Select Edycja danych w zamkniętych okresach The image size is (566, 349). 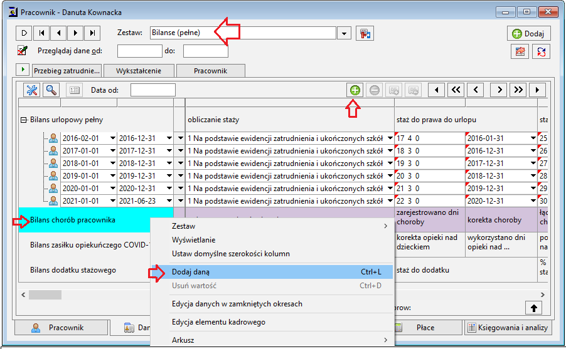[272, 304]
